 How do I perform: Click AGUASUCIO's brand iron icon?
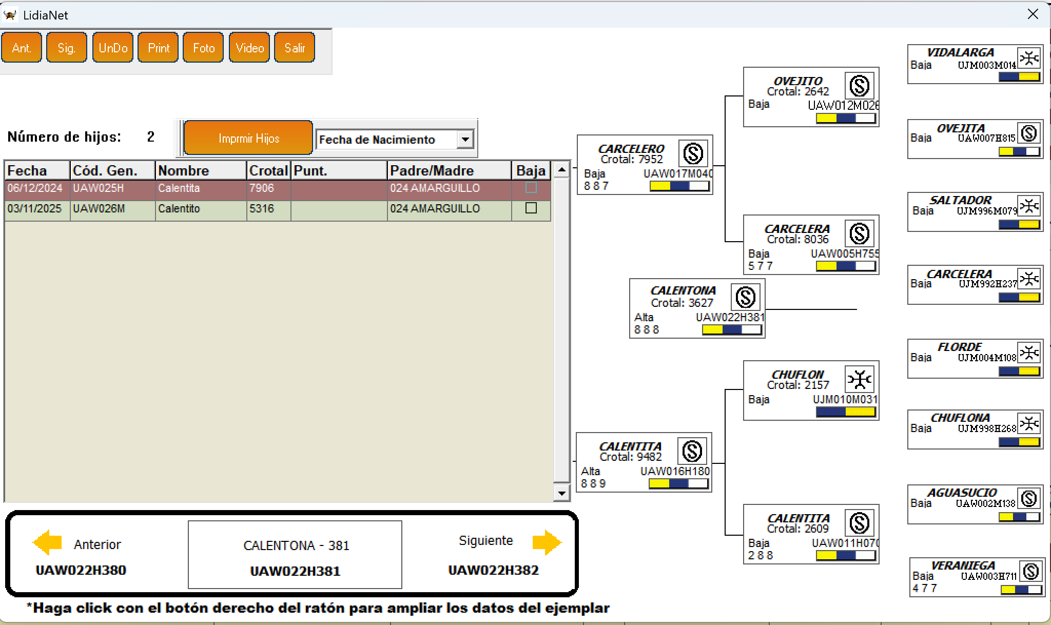(1029, 498)
